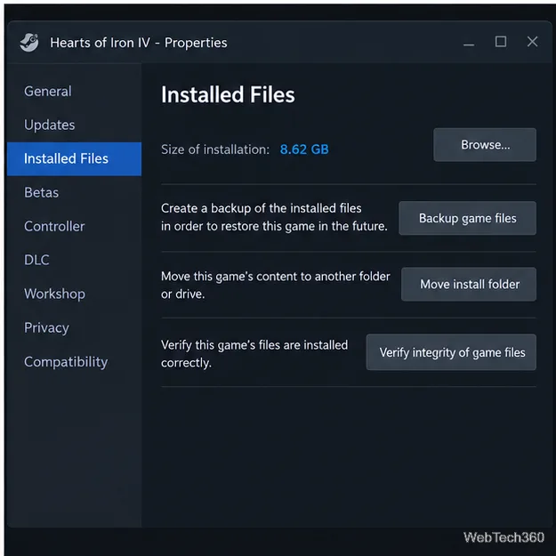Maximize the Properties window
Screen dimensions: 556x556
[x=501, y=42]
